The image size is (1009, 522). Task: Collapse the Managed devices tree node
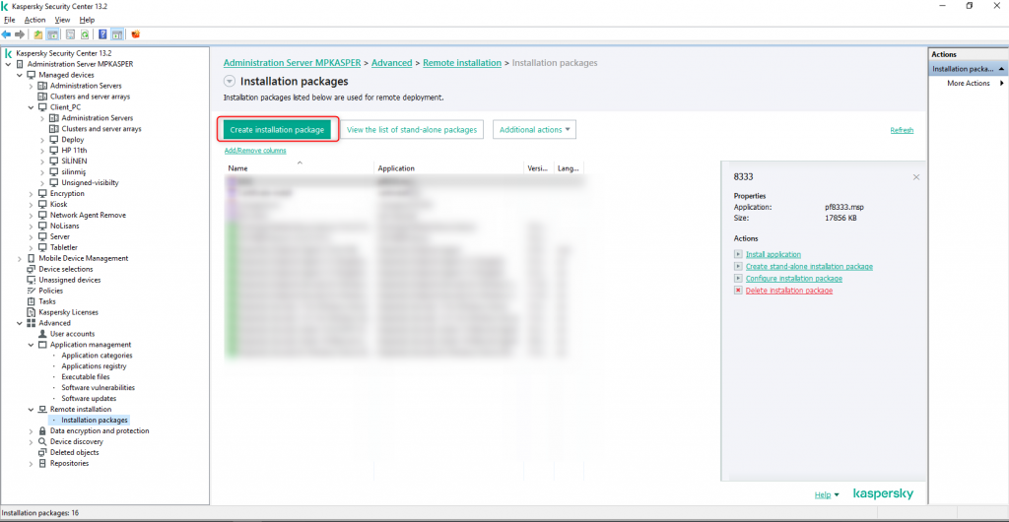(20, 75)
